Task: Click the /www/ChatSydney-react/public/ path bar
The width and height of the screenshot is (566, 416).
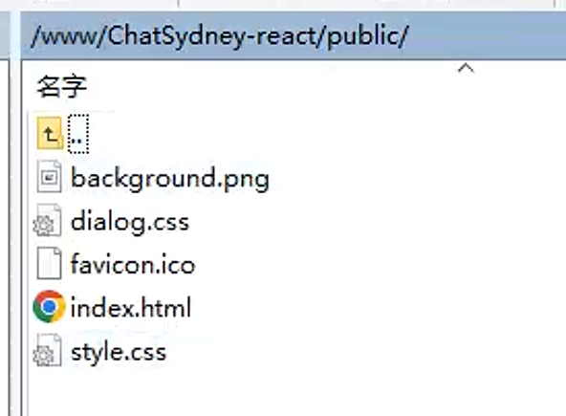Action: [x=294, y=35]
